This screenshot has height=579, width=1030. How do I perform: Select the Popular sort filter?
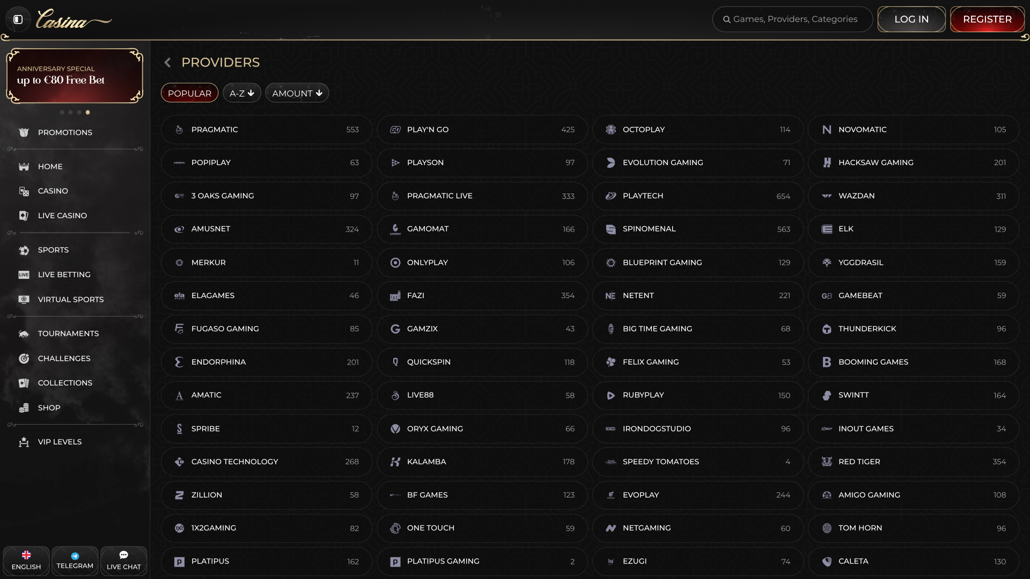(189, 93)
